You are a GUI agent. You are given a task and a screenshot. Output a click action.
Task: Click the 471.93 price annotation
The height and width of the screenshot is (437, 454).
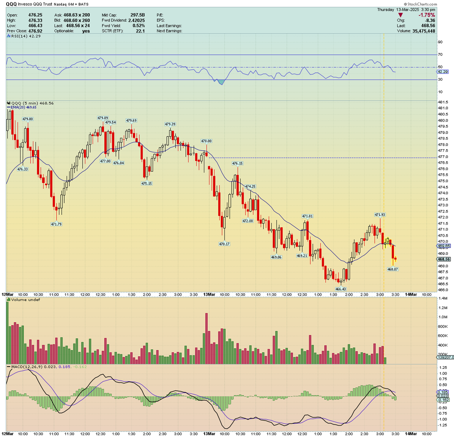tap(380, 214)
